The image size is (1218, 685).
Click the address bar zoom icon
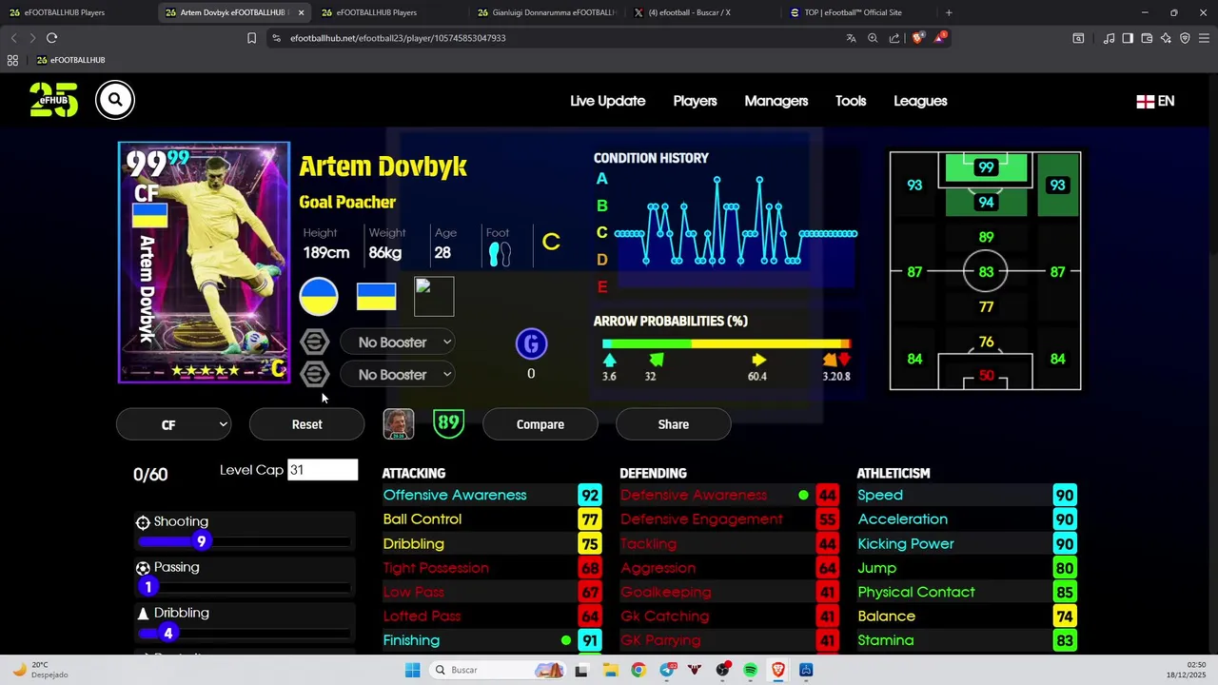click(x=873, y=38)
